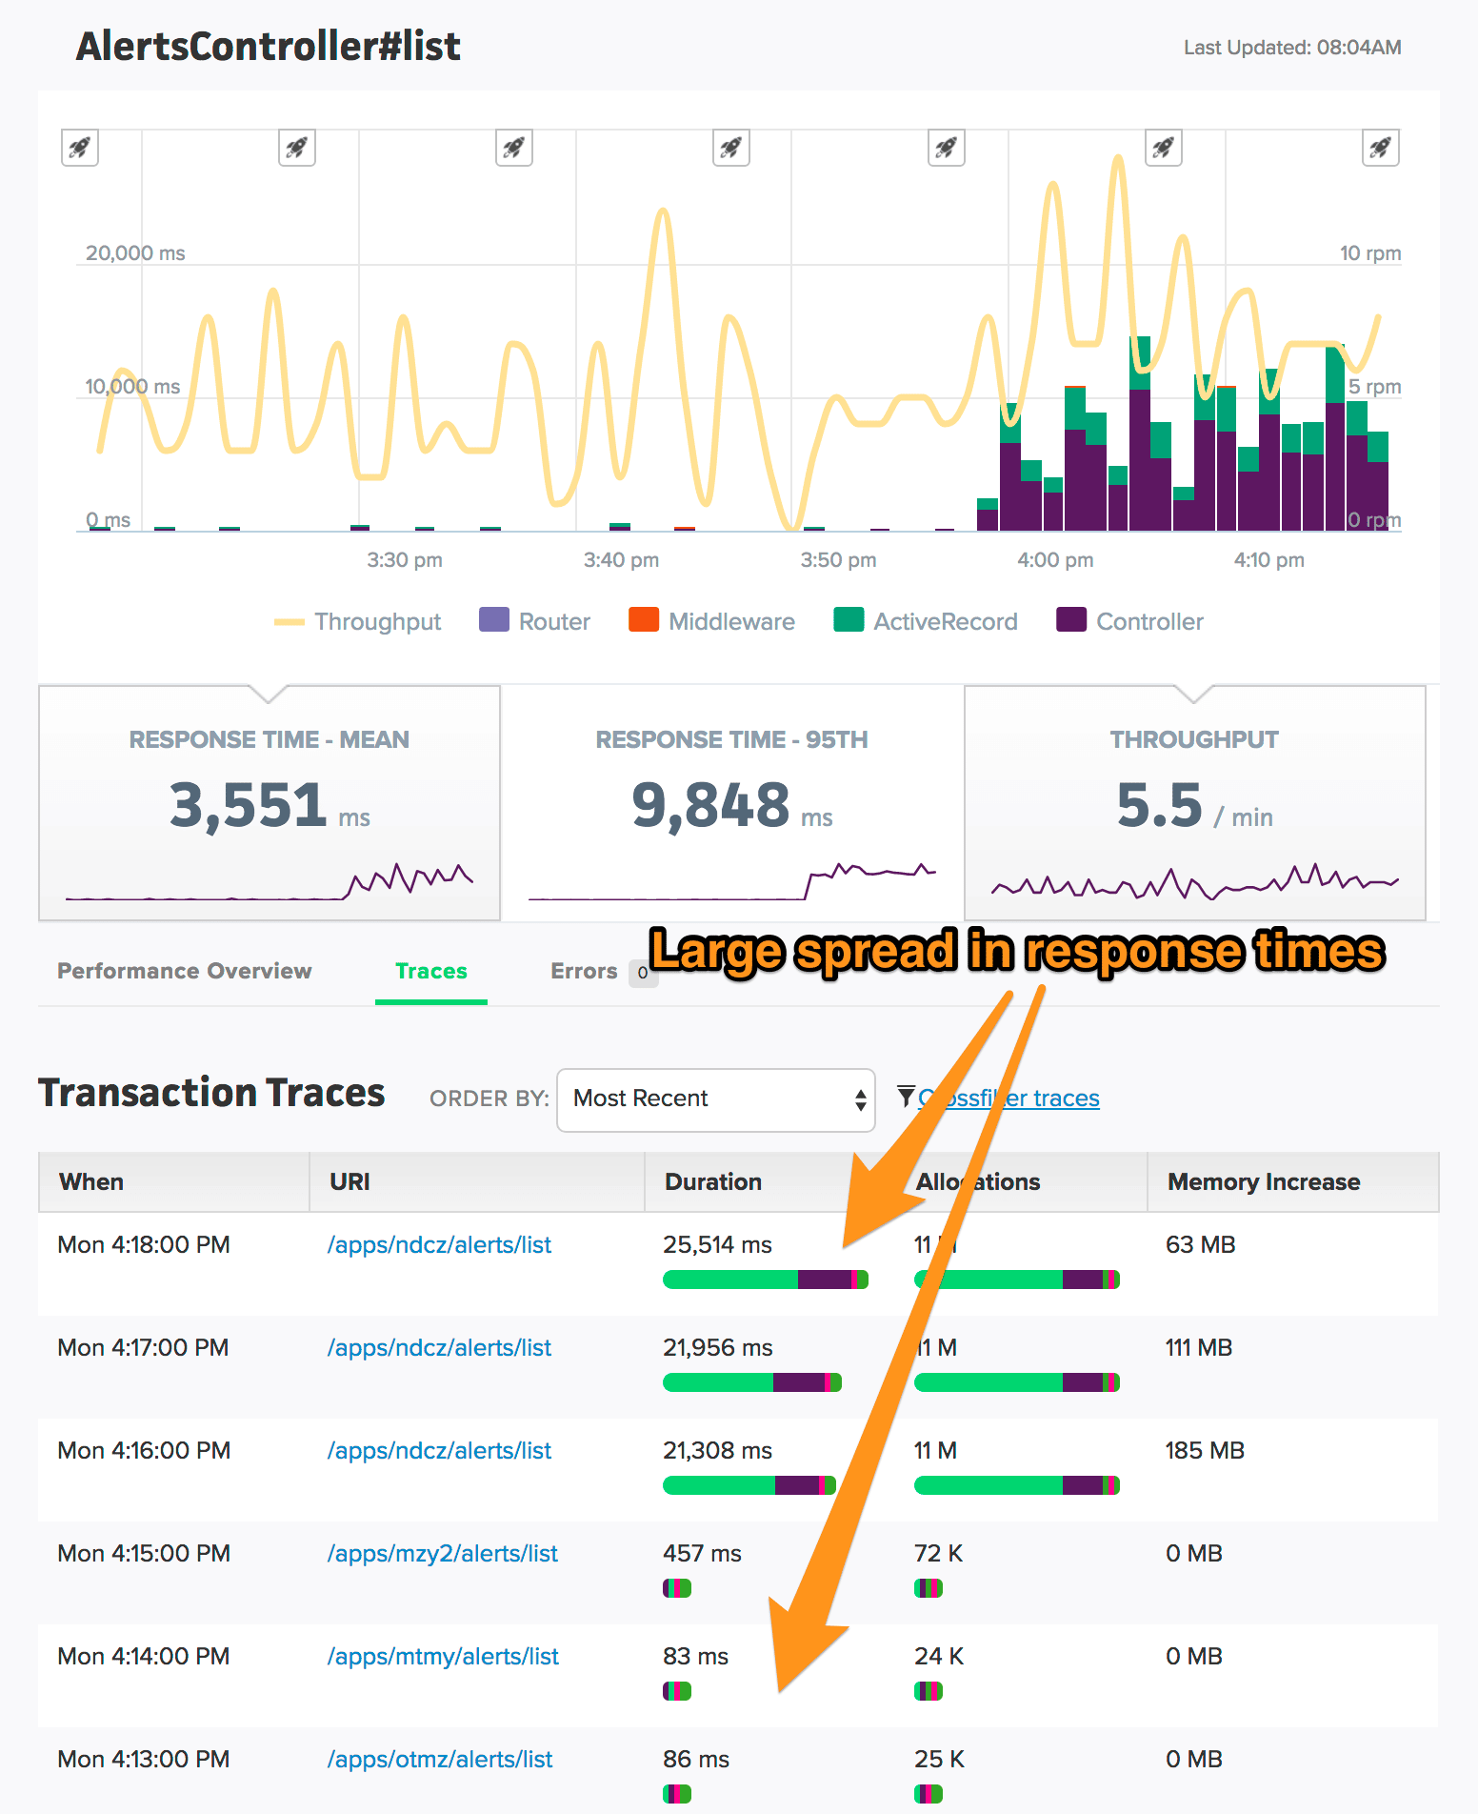Click the Crossfilter traces link
Image resolution: width=1478 pixels, height=1814 pixels.
[x=1009, y=1098]
